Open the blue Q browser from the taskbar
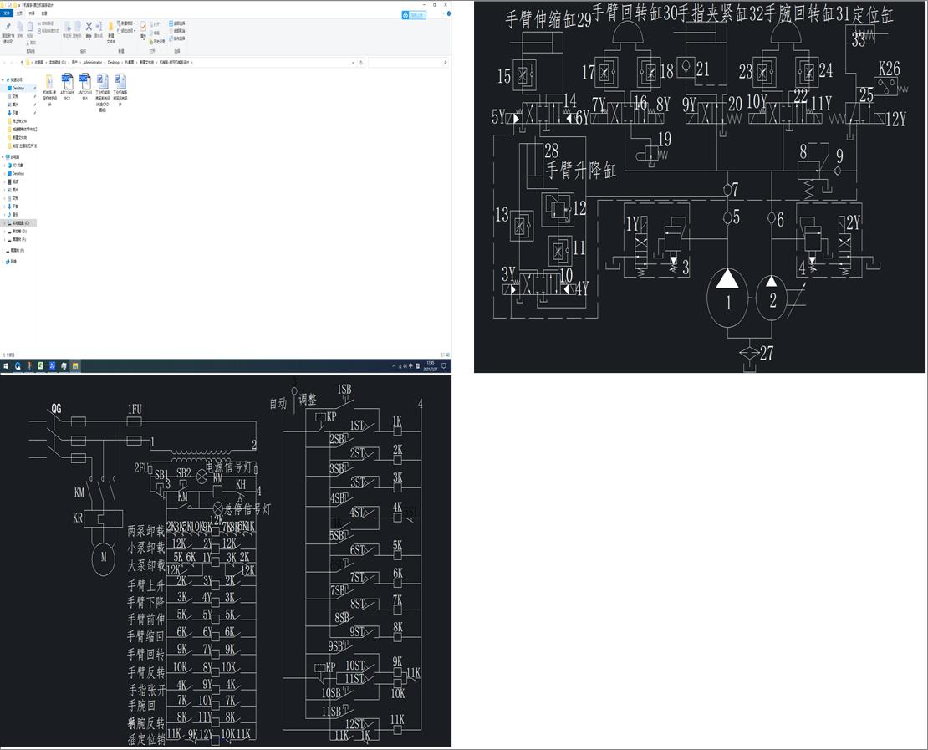The image size is (928, 750). 18,366
